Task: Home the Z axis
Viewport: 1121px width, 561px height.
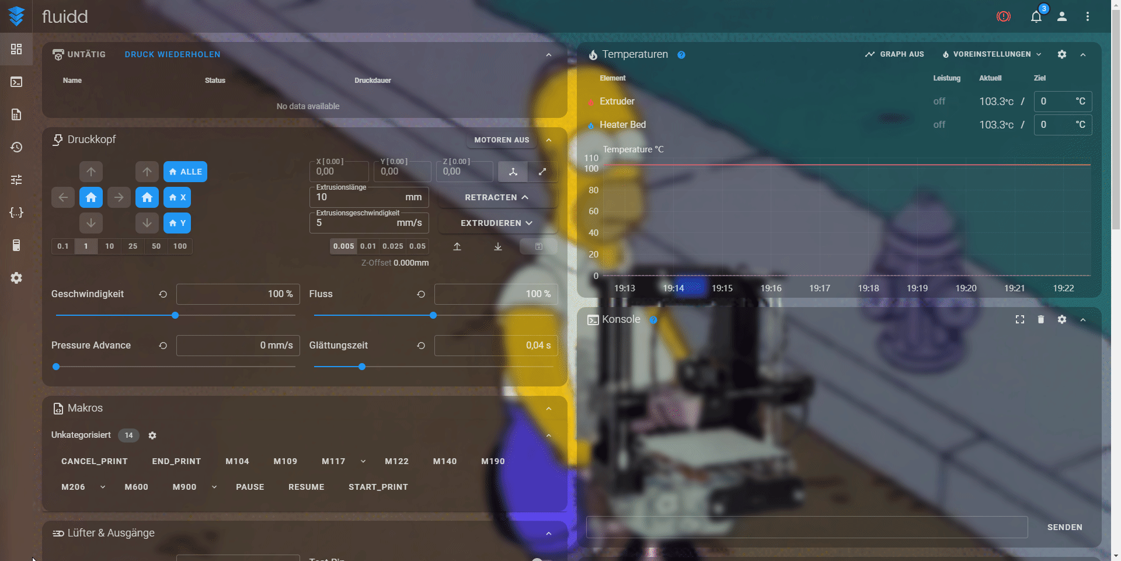Action: (x=147, y=197)
